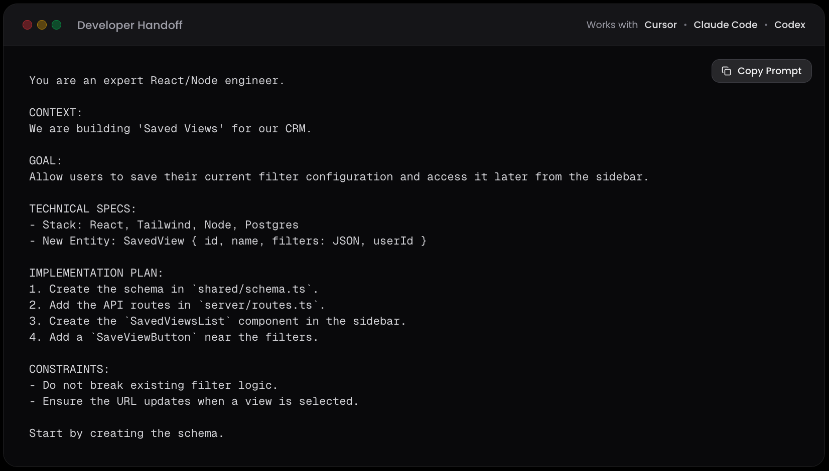The image size is (829, 471).
Task: Click the green traffic light button
Action: [57, 25]
